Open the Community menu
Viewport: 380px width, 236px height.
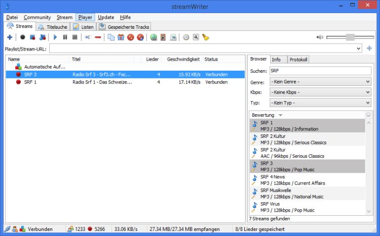[x=37, y=17]
